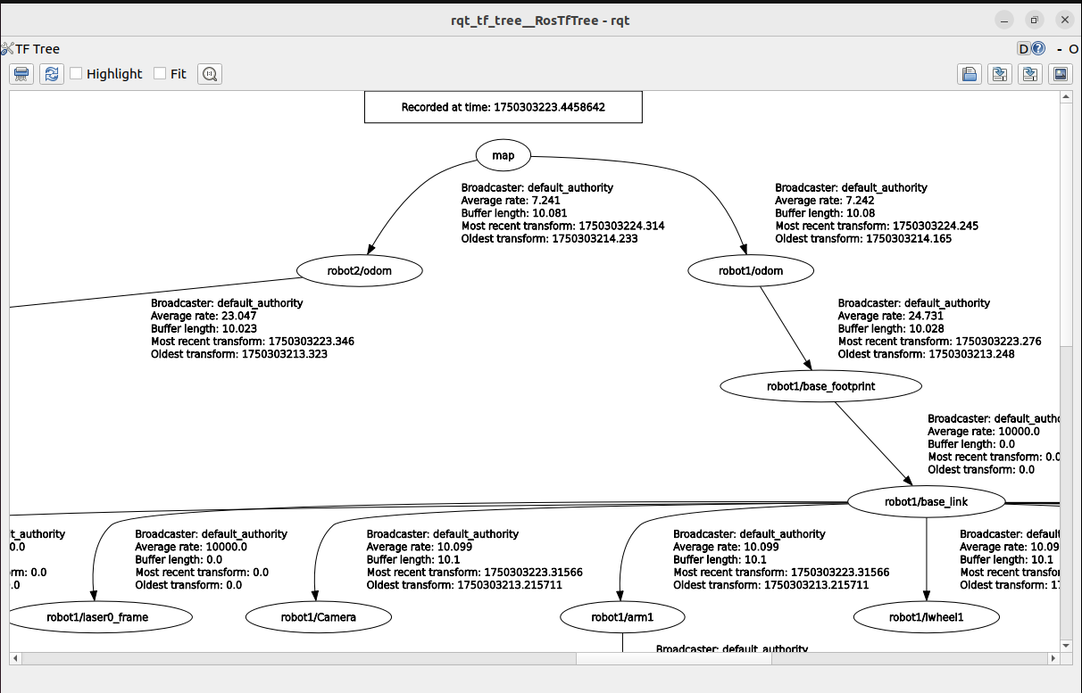Select the robot1/Camera node
Screen dimensions: 1082x693
[x=319, y=616]
